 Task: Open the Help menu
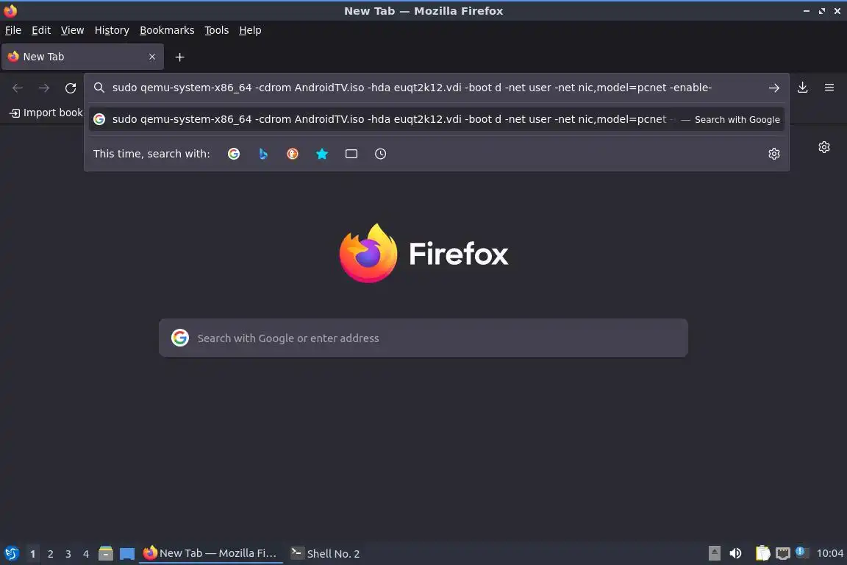pyautogui.click(x=250, y=30)
